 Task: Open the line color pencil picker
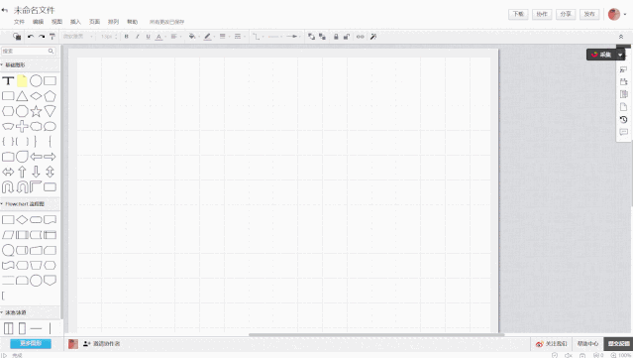208,37
